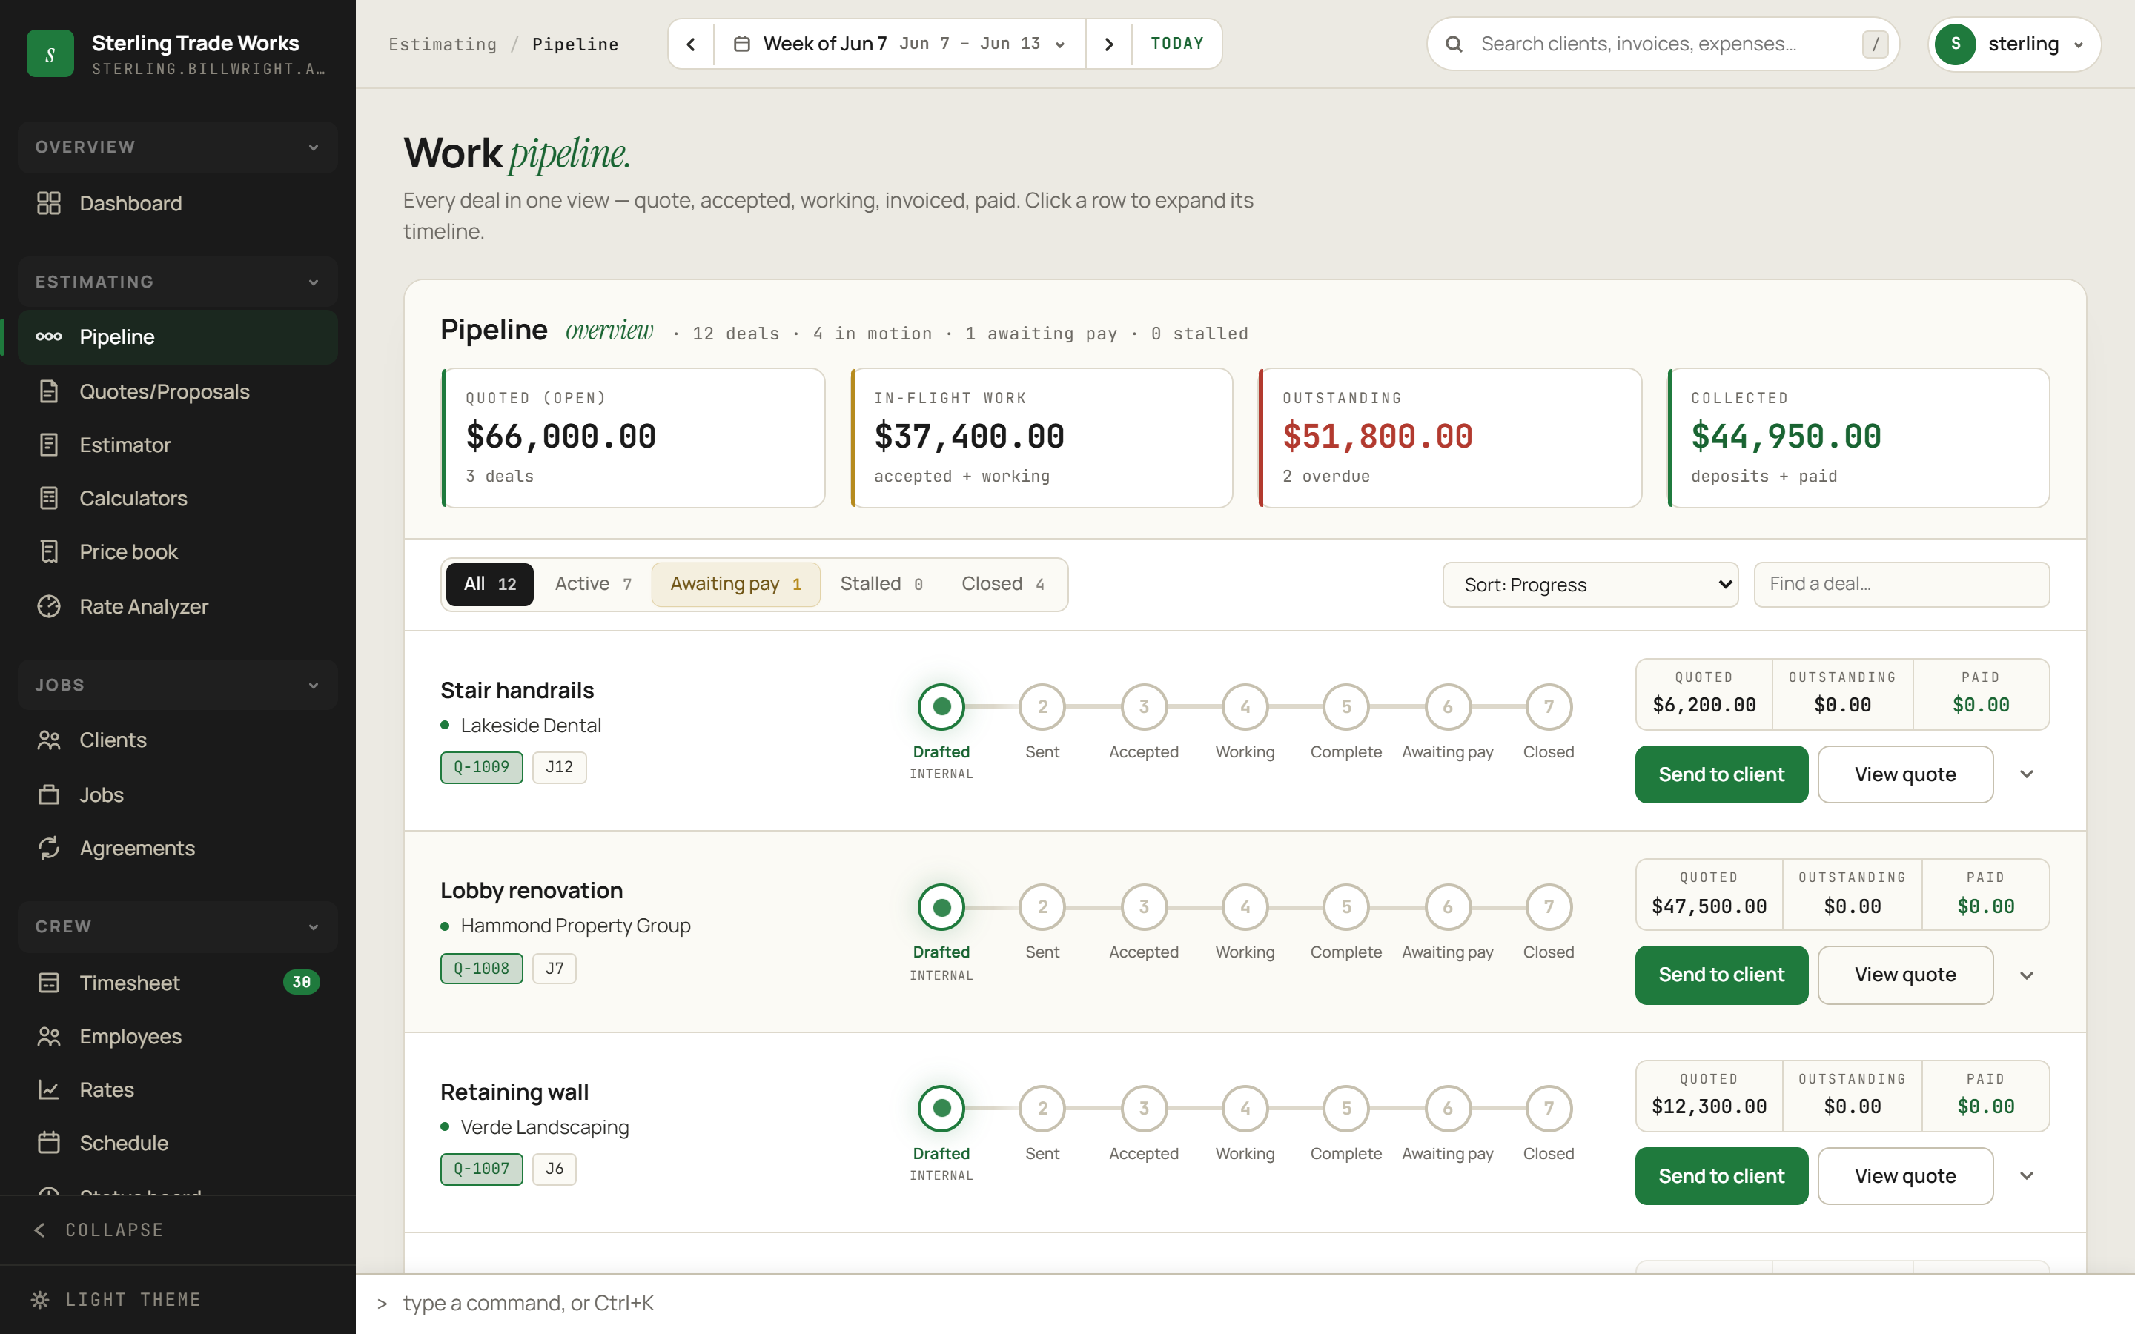This screenshot has width=2135, height=1334.
Task: Open the sterling account menu chevron
Action: pyautogui.click(x=2079, y=45)
